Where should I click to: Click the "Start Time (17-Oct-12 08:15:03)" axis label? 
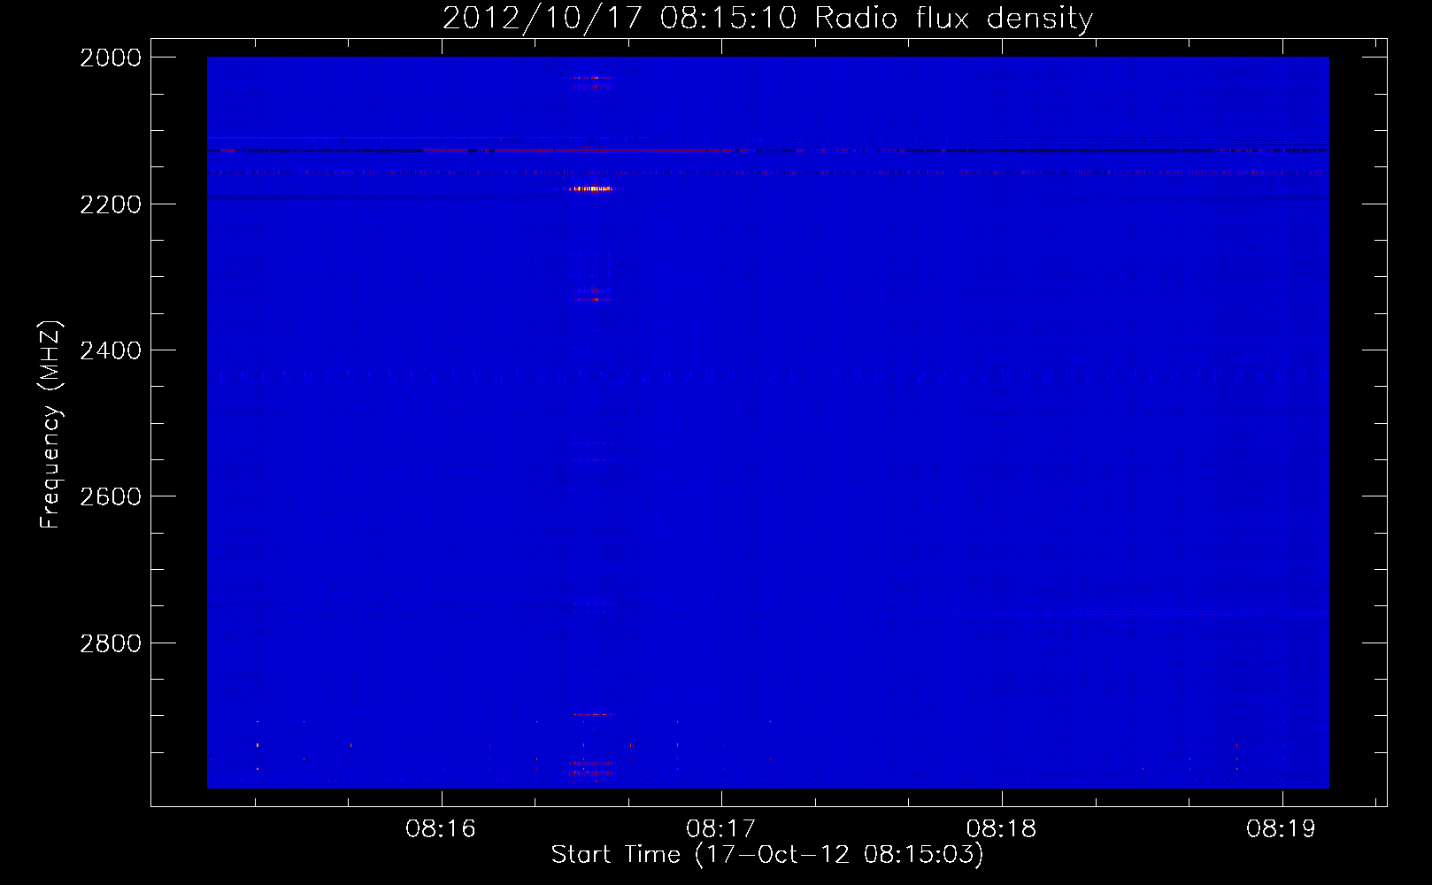click(x=767, y=855)
